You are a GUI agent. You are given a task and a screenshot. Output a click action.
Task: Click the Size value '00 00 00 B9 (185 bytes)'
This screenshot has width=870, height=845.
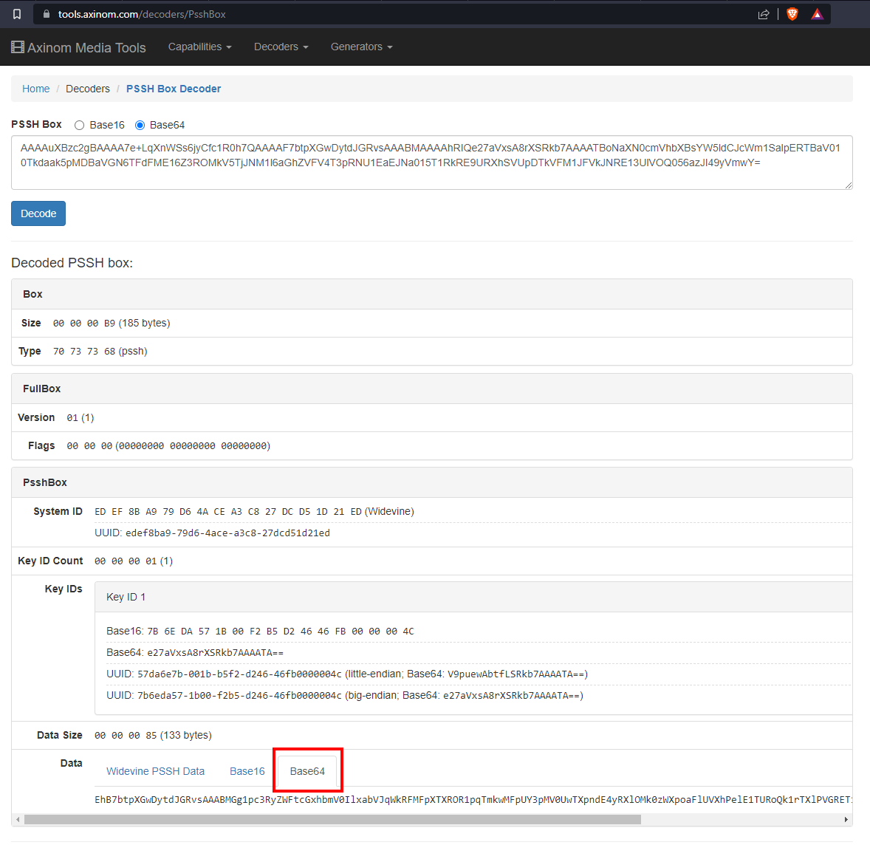click(112, 324)
